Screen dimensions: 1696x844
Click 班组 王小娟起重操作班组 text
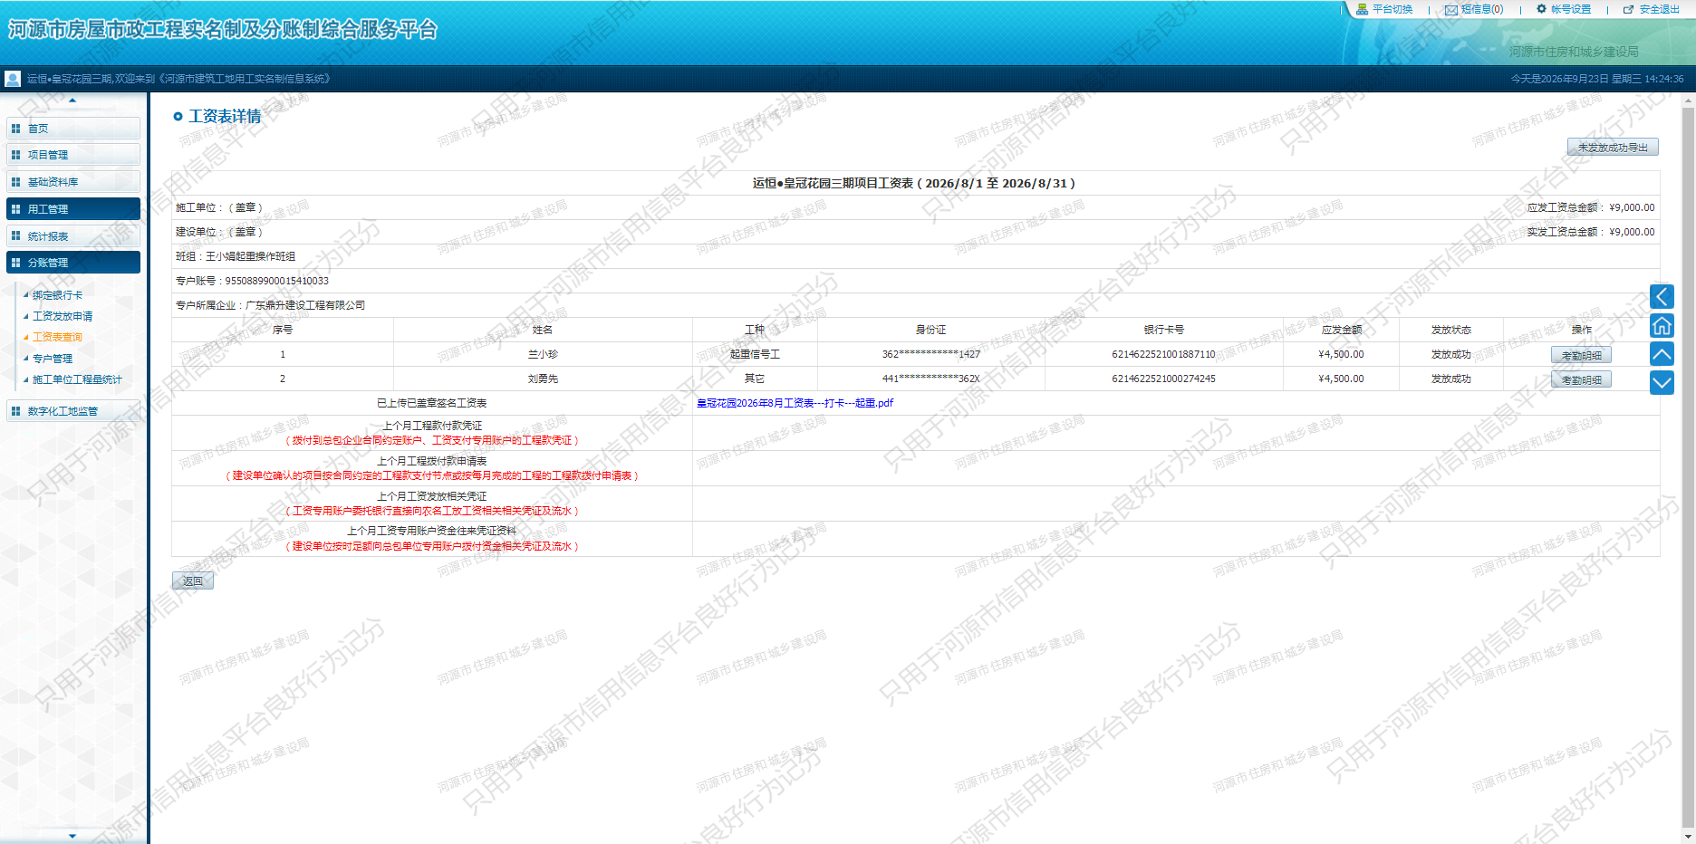(236, 256)
